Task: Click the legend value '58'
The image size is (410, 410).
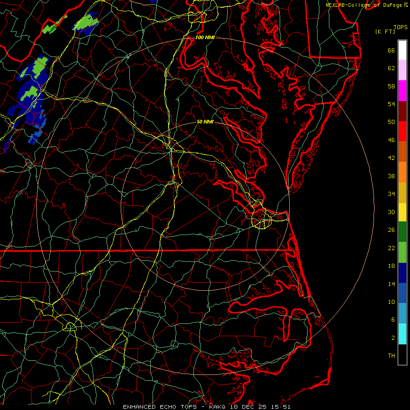Action: (391, 86)
